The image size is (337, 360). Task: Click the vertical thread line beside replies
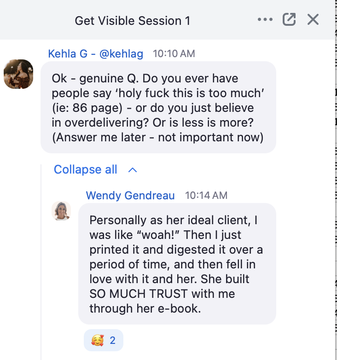click(41, 262)
